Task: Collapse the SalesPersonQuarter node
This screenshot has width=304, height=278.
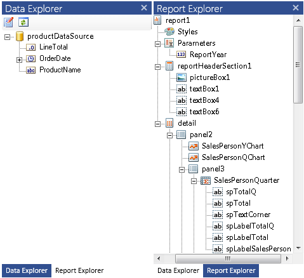Action: click(194, 181)
